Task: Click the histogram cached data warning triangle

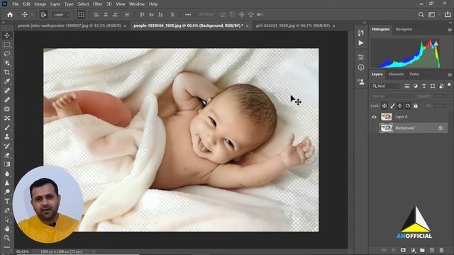Action: [x=436, y=44]
